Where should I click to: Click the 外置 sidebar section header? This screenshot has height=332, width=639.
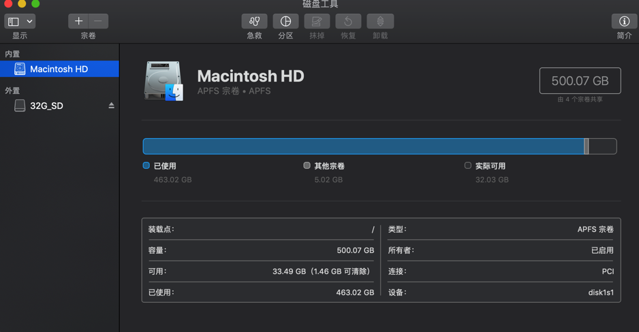[12, 90]
